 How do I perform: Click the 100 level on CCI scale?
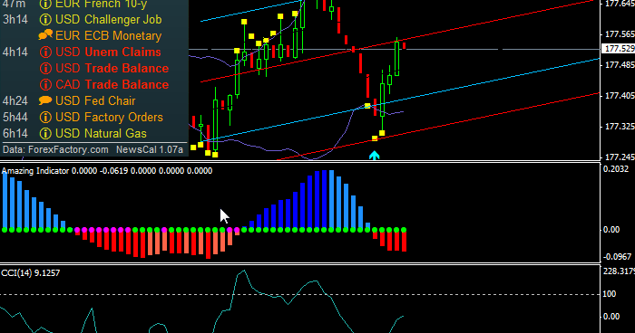[x=609, y=294]
